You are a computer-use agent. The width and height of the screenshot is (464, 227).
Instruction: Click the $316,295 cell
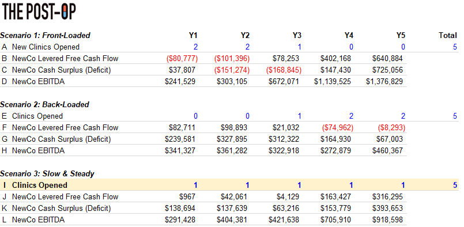[x=388, y=197]
